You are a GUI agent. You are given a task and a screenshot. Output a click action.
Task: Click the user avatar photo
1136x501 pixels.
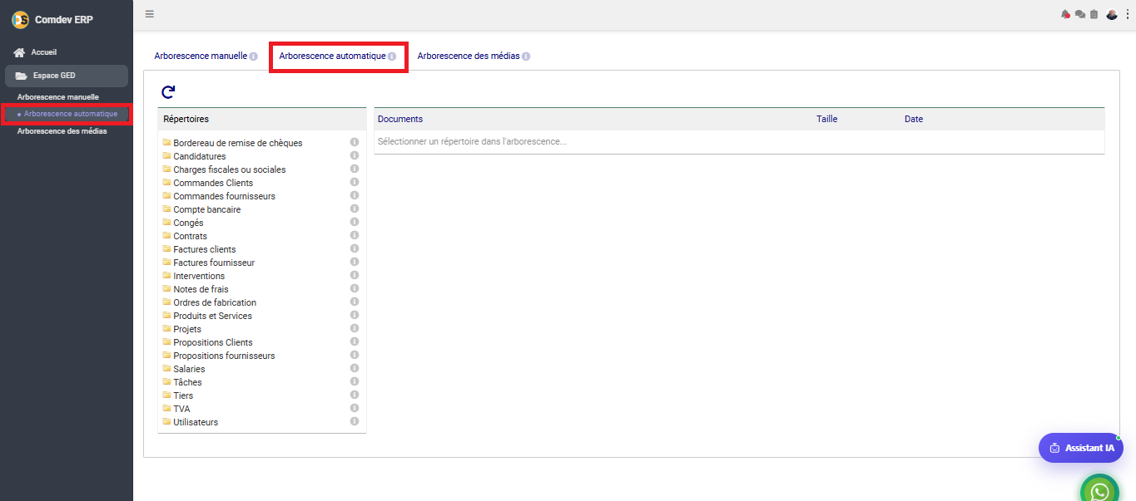tap(1112, 14)
